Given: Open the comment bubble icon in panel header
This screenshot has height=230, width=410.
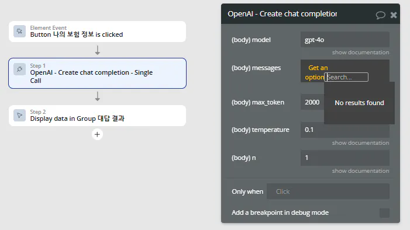Looking at the screenshot, I should [x=380, y=15].
